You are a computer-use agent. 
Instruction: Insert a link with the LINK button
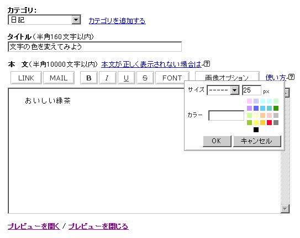point(26,78)
